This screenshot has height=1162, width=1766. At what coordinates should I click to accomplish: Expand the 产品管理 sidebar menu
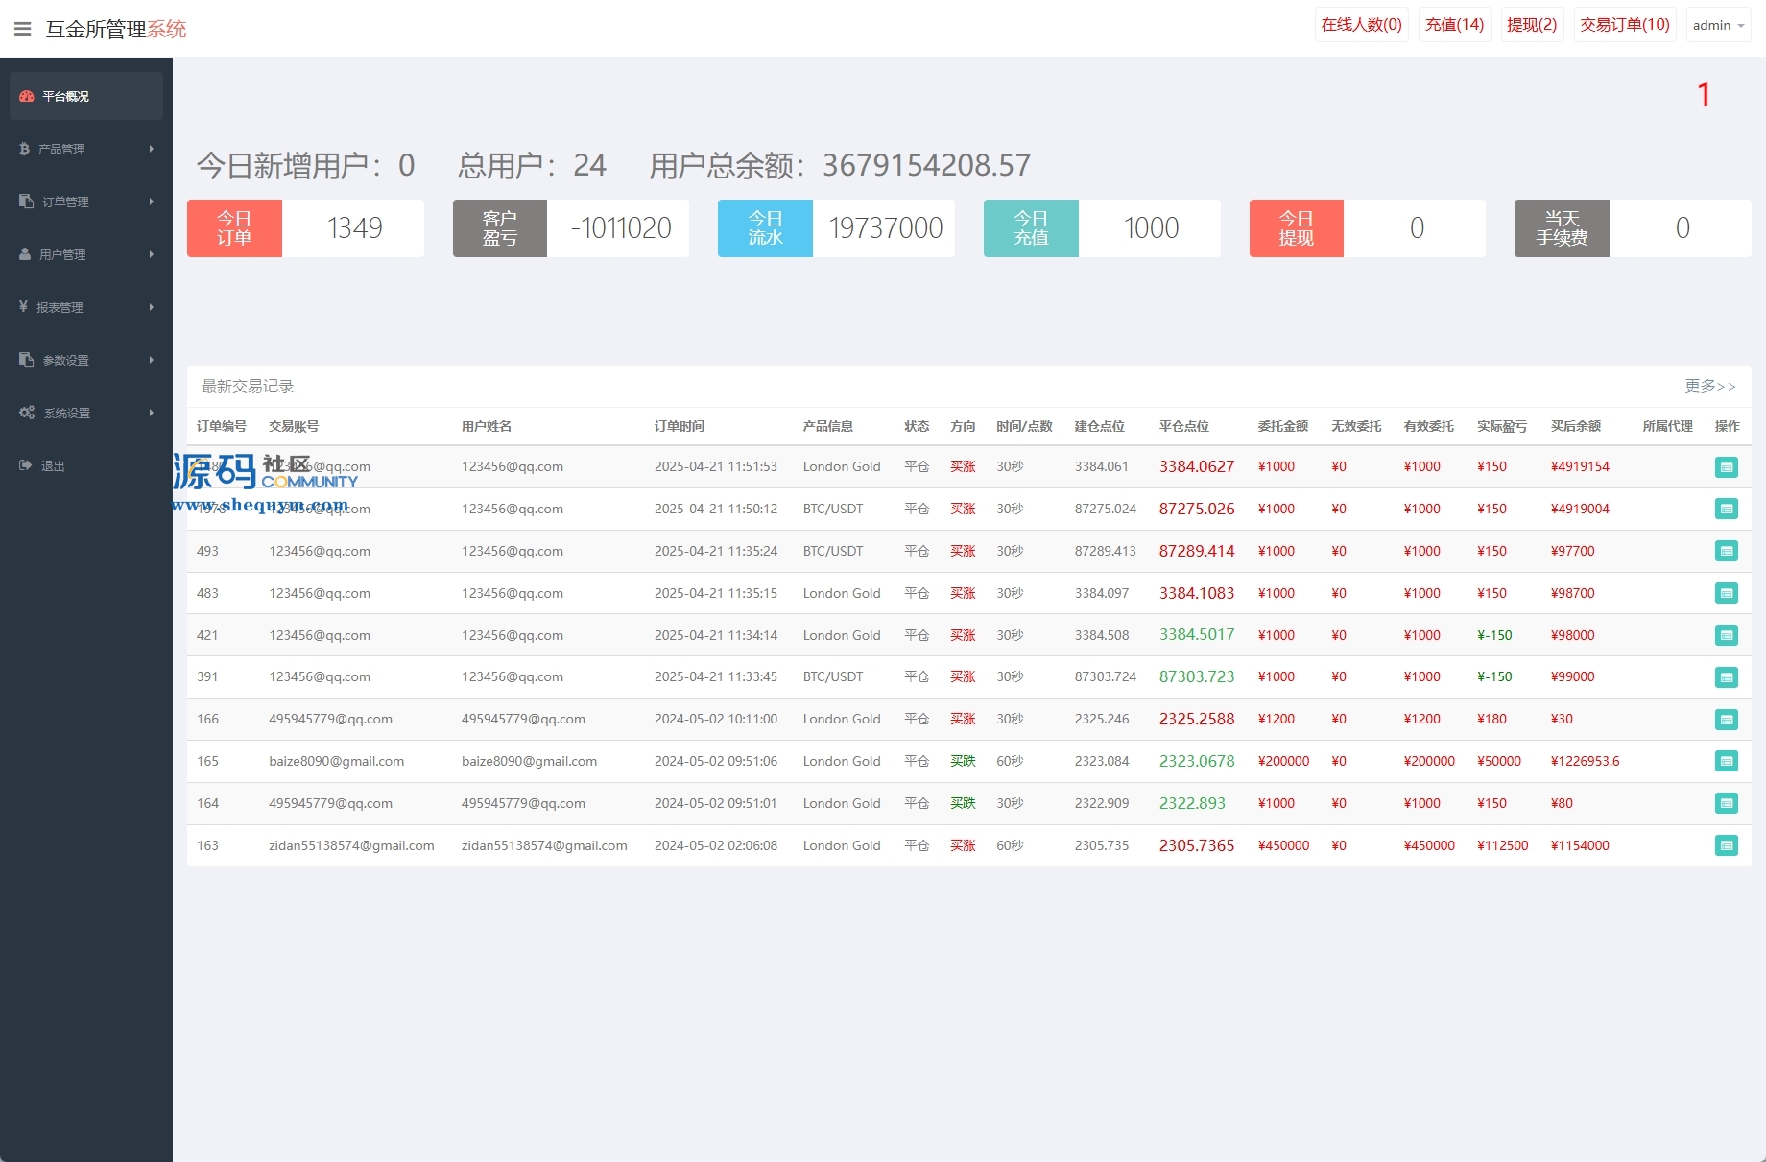point(85,149)
